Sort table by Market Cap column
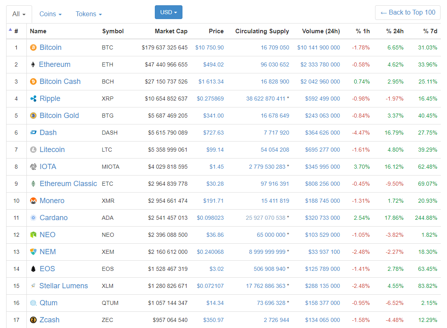 tap(171, 31)
